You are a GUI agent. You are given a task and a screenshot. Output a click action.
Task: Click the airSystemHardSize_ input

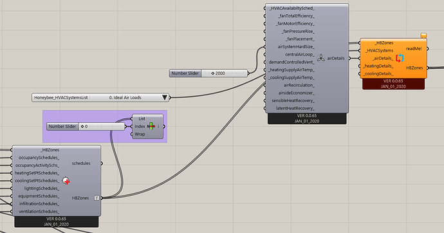296,46
